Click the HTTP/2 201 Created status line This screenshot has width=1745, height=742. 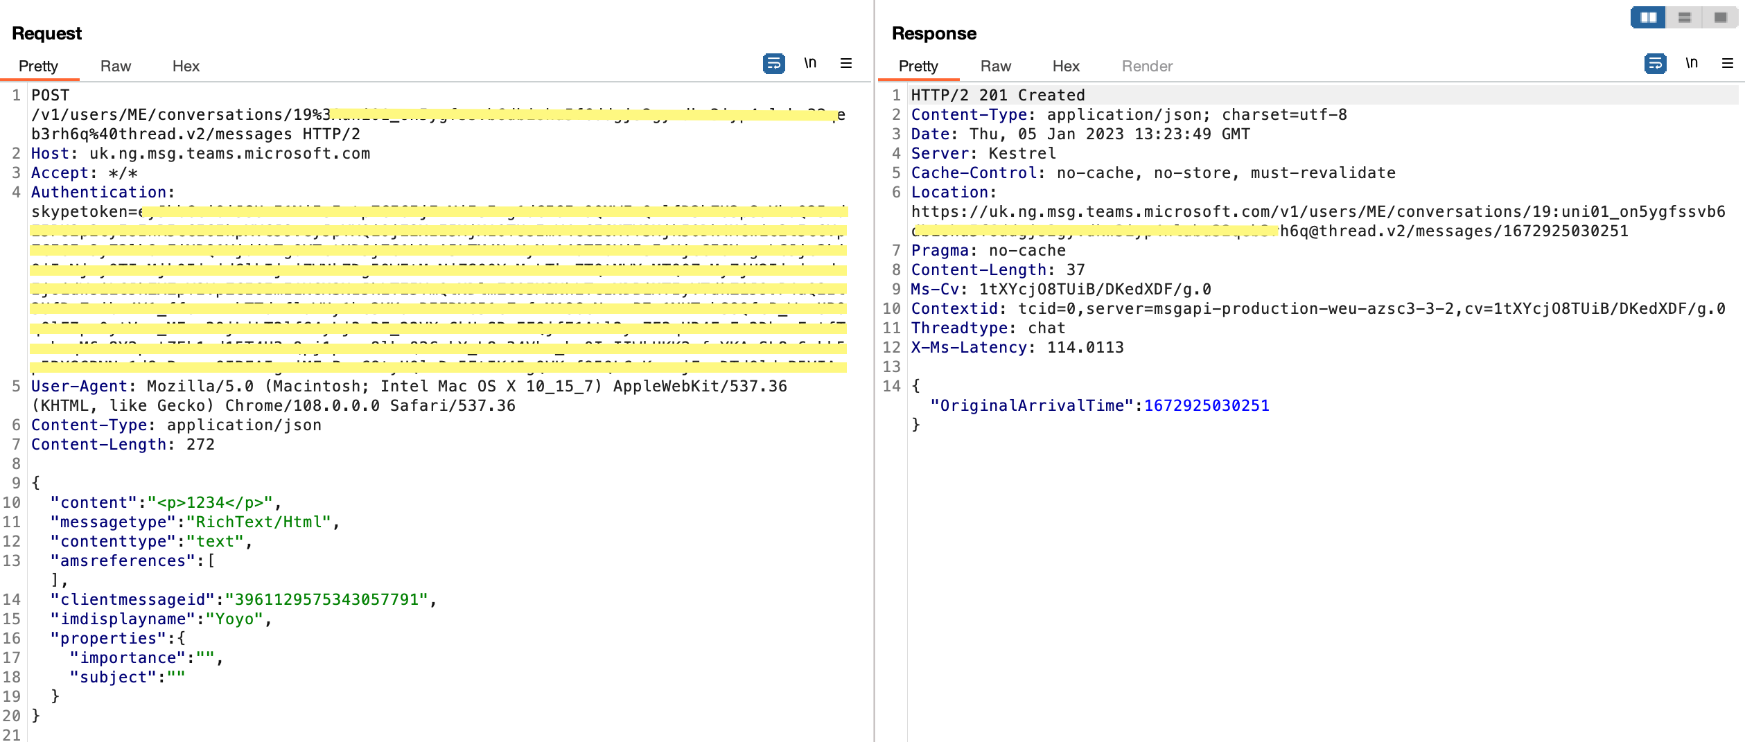click(998, 96)
